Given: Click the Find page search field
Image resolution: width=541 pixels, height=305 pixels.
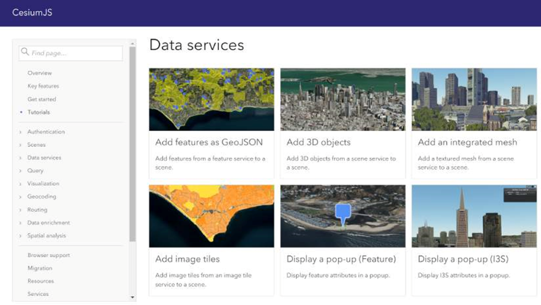Looking at the screenshot, I should pyautogui.click(x=76, y=53).
